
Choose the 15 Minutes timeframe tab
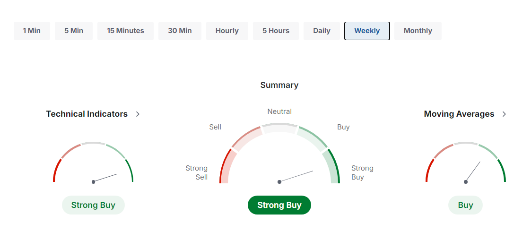(x=125, y=31)
